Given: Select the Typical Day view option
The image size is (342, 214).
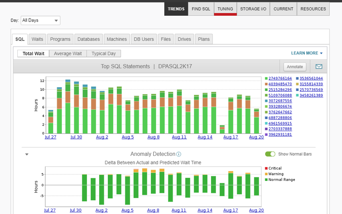Looking at the screenshot, I should 104,54.
